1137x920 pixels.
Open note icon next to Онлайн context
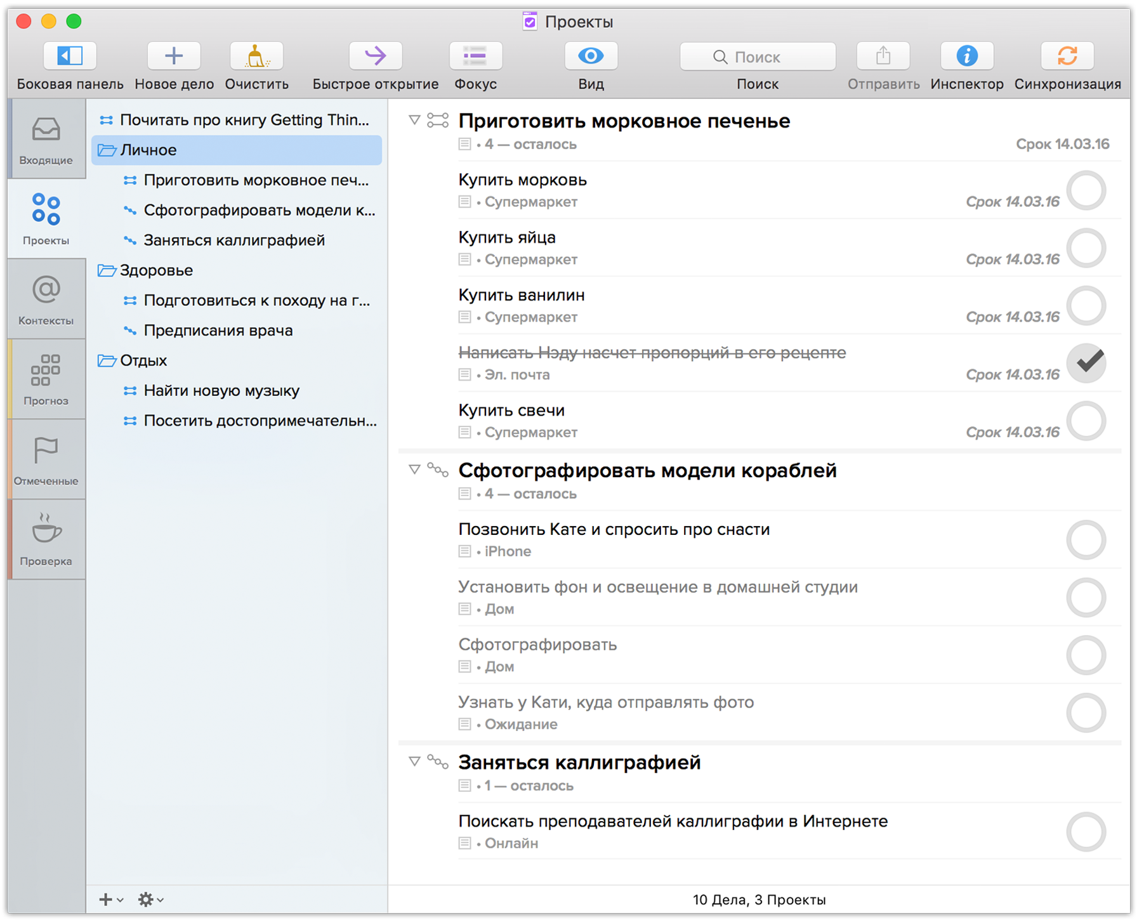tap(464, 844)
